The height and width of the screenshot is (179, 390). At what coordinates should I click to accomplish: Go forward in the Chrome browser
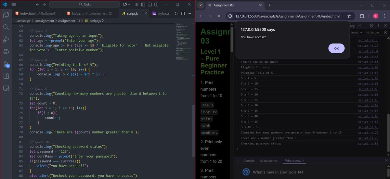tap(210, 16)
